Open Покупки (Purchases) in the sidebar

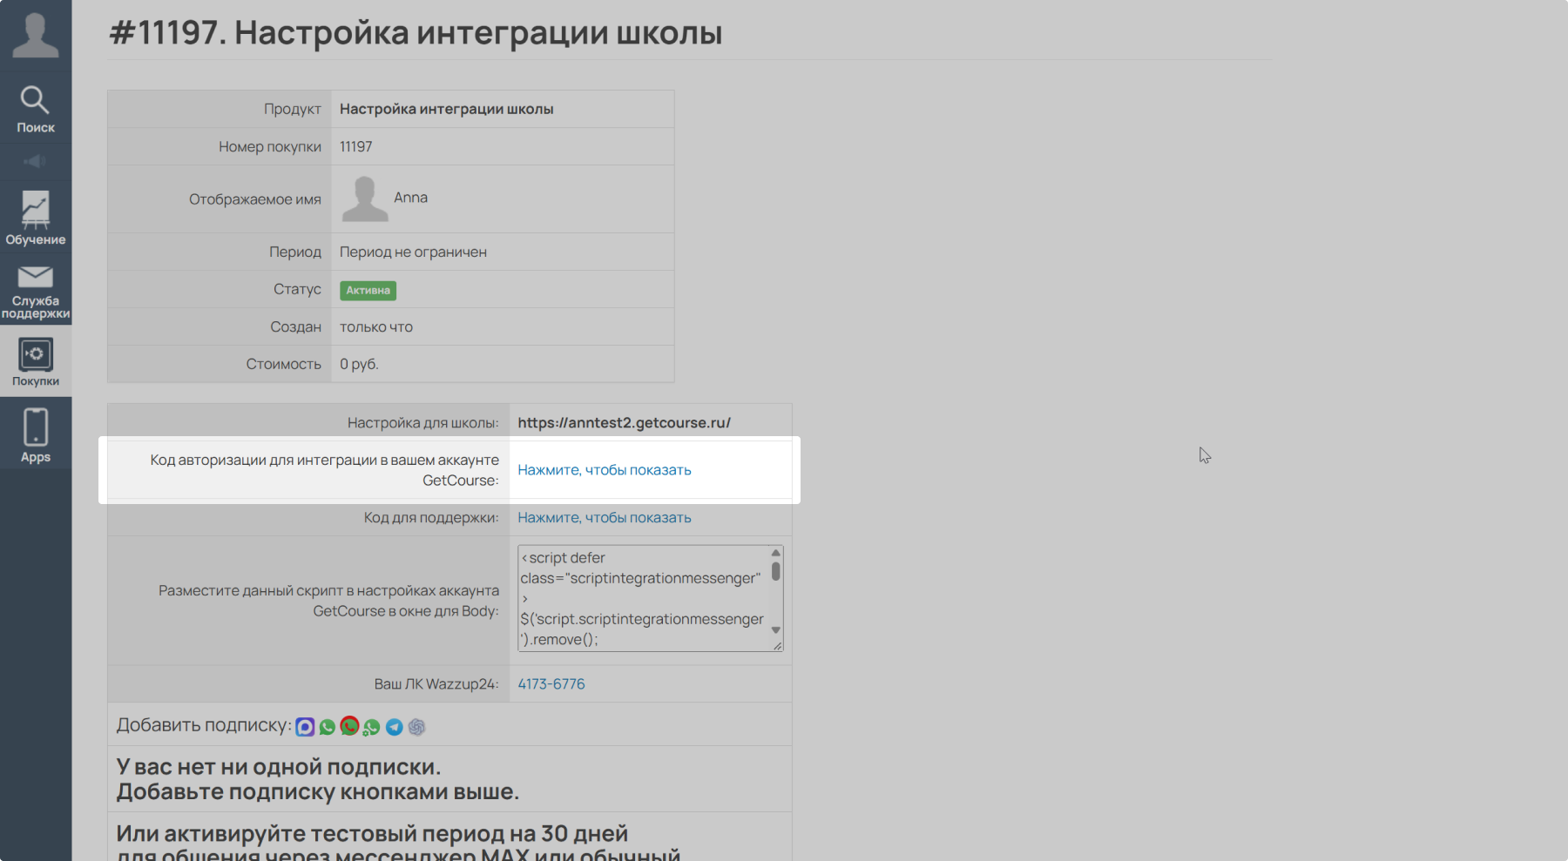[36, 362]
